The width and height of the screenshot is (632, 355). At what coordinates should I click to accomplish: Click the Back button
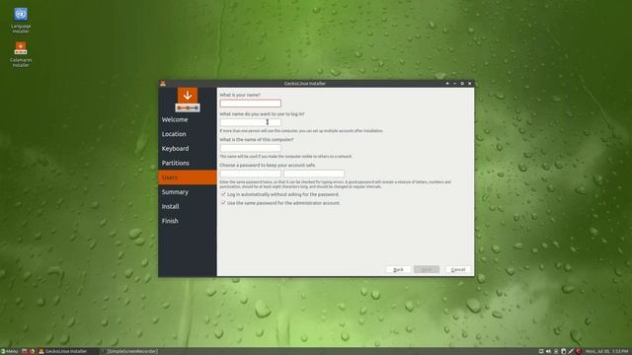coord(398,269)
